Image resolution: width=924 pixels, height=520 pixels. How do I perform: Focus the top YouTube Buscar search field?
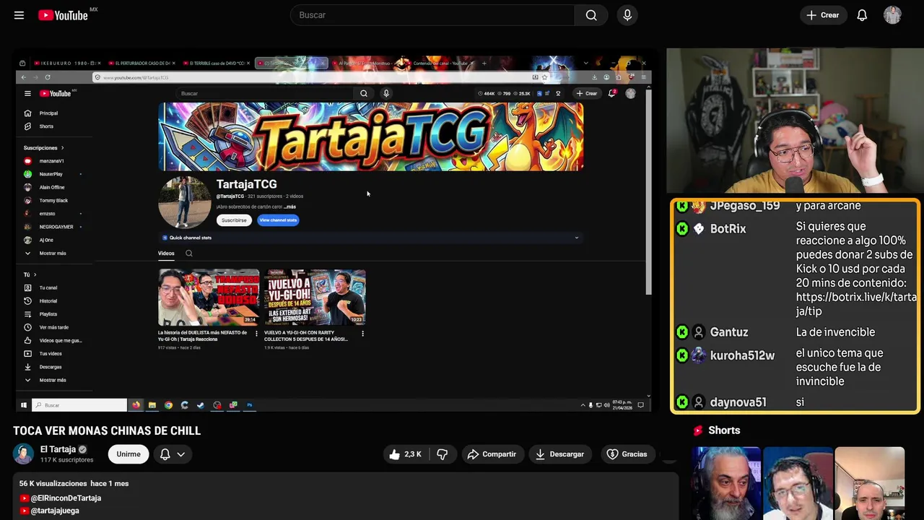pos(432,15)
